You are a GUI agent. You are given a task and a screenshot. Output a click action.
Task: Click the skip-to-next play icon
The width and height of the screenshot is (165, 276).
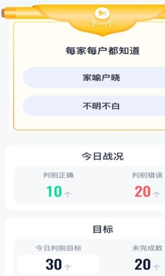coord(102,13)
